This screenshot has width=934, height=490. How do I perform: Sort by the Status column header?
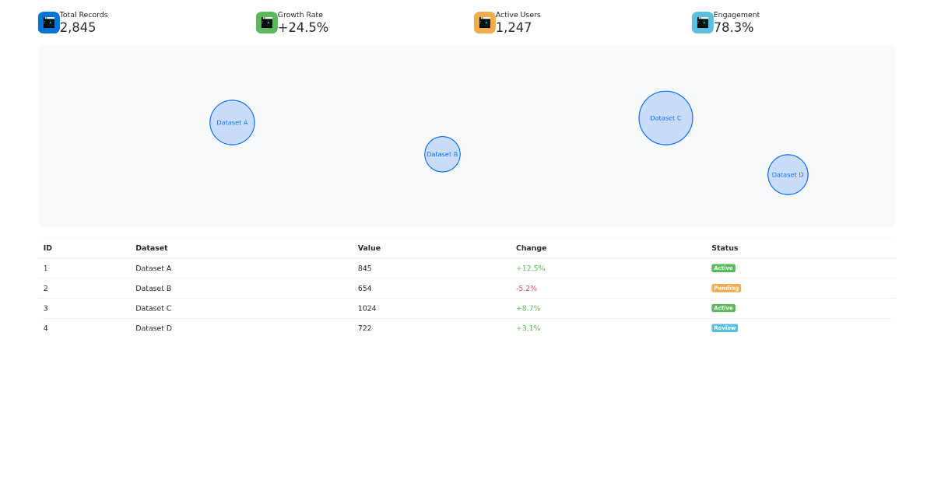click(x=725, y=248)
